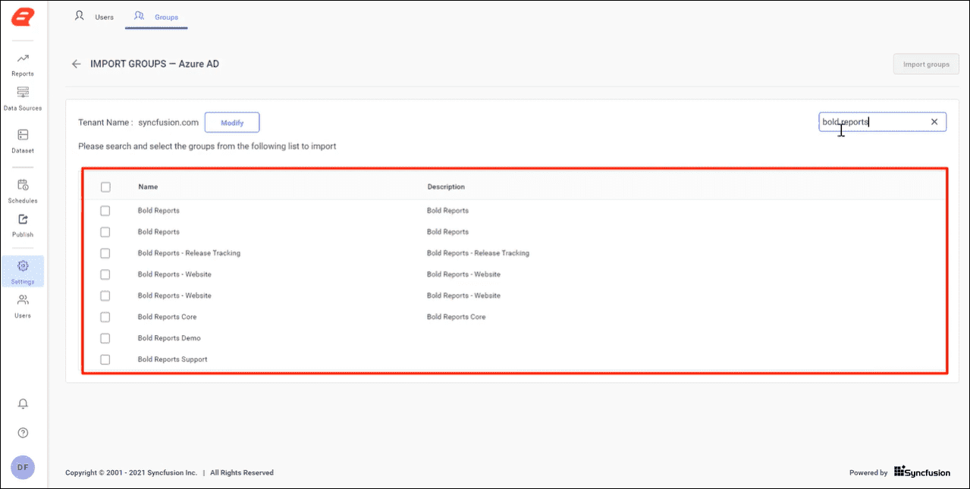970x489 pixels.
Task: Open the DF user profile avatar
Action: tap(23, 467)
